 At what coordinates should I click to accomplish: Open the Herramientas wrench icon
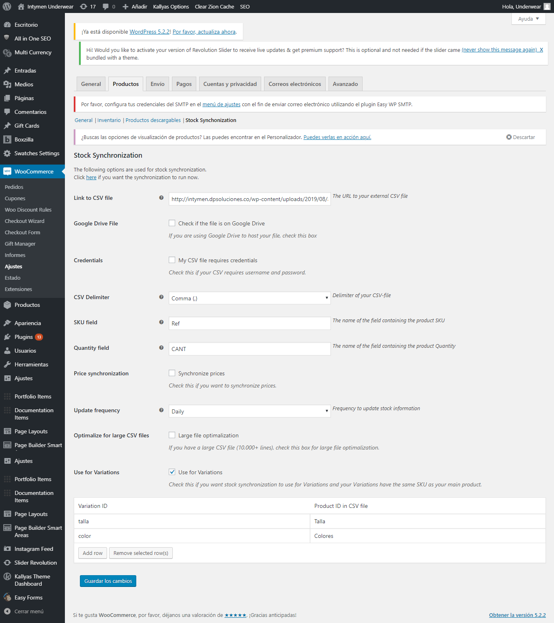[7, 364]
